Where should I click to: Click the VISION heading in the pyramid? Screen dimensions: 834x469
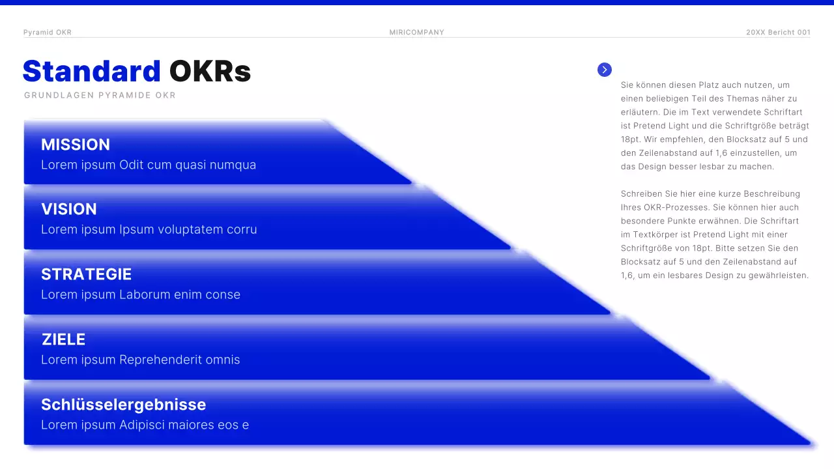[69, 209]
